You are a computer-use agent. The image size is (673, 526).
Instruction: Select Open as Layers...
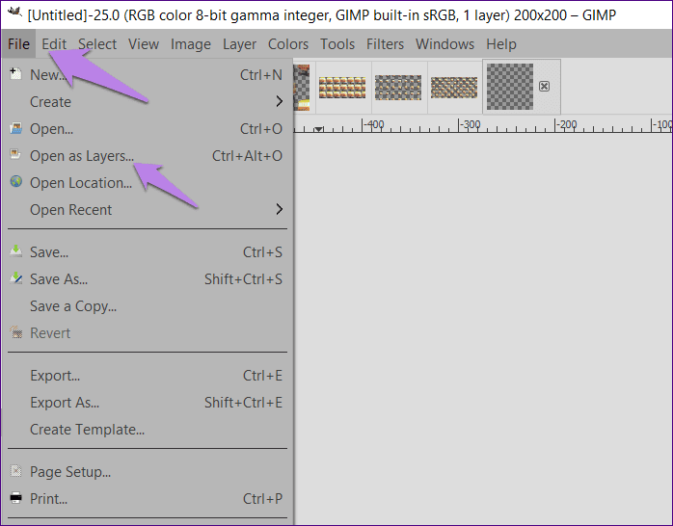click(x=148, y=156)
